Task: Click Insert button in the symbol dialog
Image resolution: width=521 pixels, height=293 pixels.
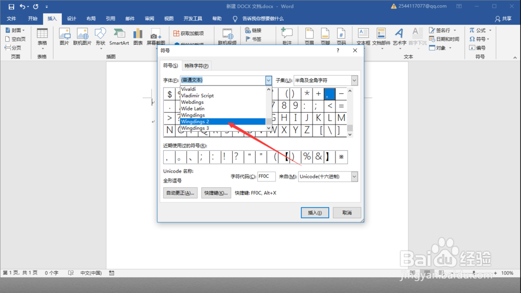Action: [x=315, y=213]
